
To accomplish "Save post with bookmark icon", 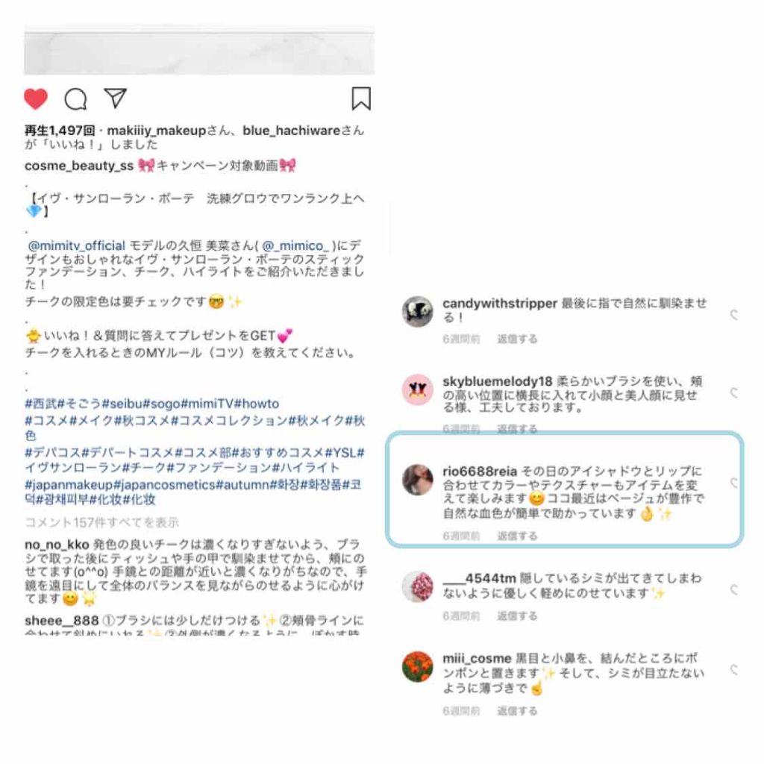I will (361, 98).
